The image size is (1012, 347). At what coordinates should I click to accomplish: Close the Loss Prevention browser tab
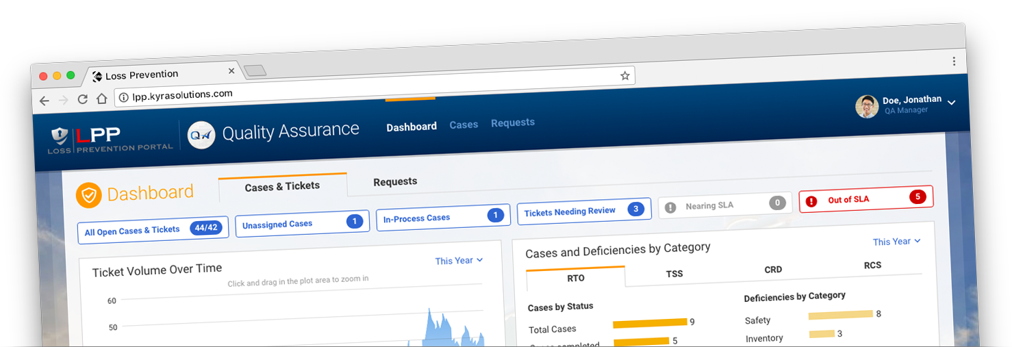click(x=231, y=70)
